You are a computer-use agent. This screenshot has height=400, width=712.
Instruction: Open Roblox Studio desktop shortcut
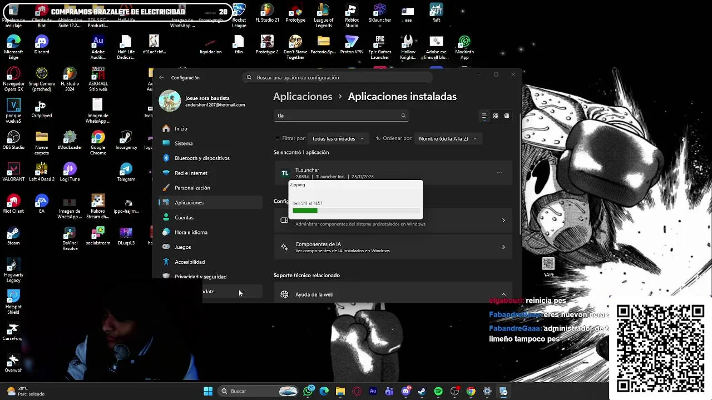point(352,16)
